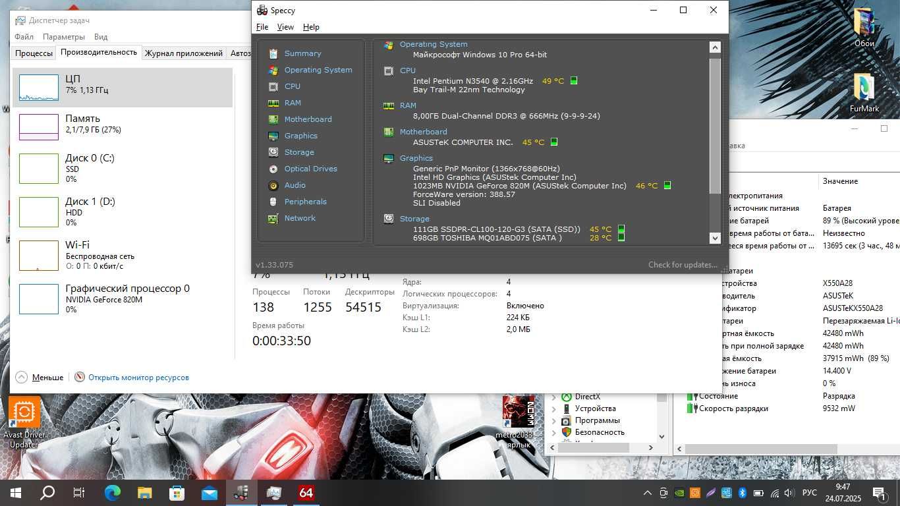Select the Avast Driver Updater desktop icon

[x=24, y=423]
